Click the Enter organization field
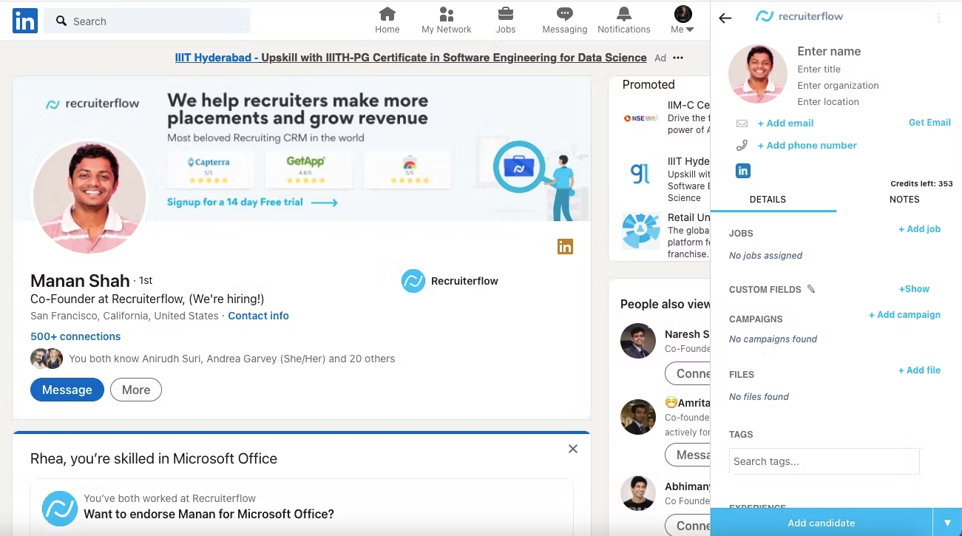The width and height of the screenshot is (962, 536). pyautogui.click(x=838, y=85)
